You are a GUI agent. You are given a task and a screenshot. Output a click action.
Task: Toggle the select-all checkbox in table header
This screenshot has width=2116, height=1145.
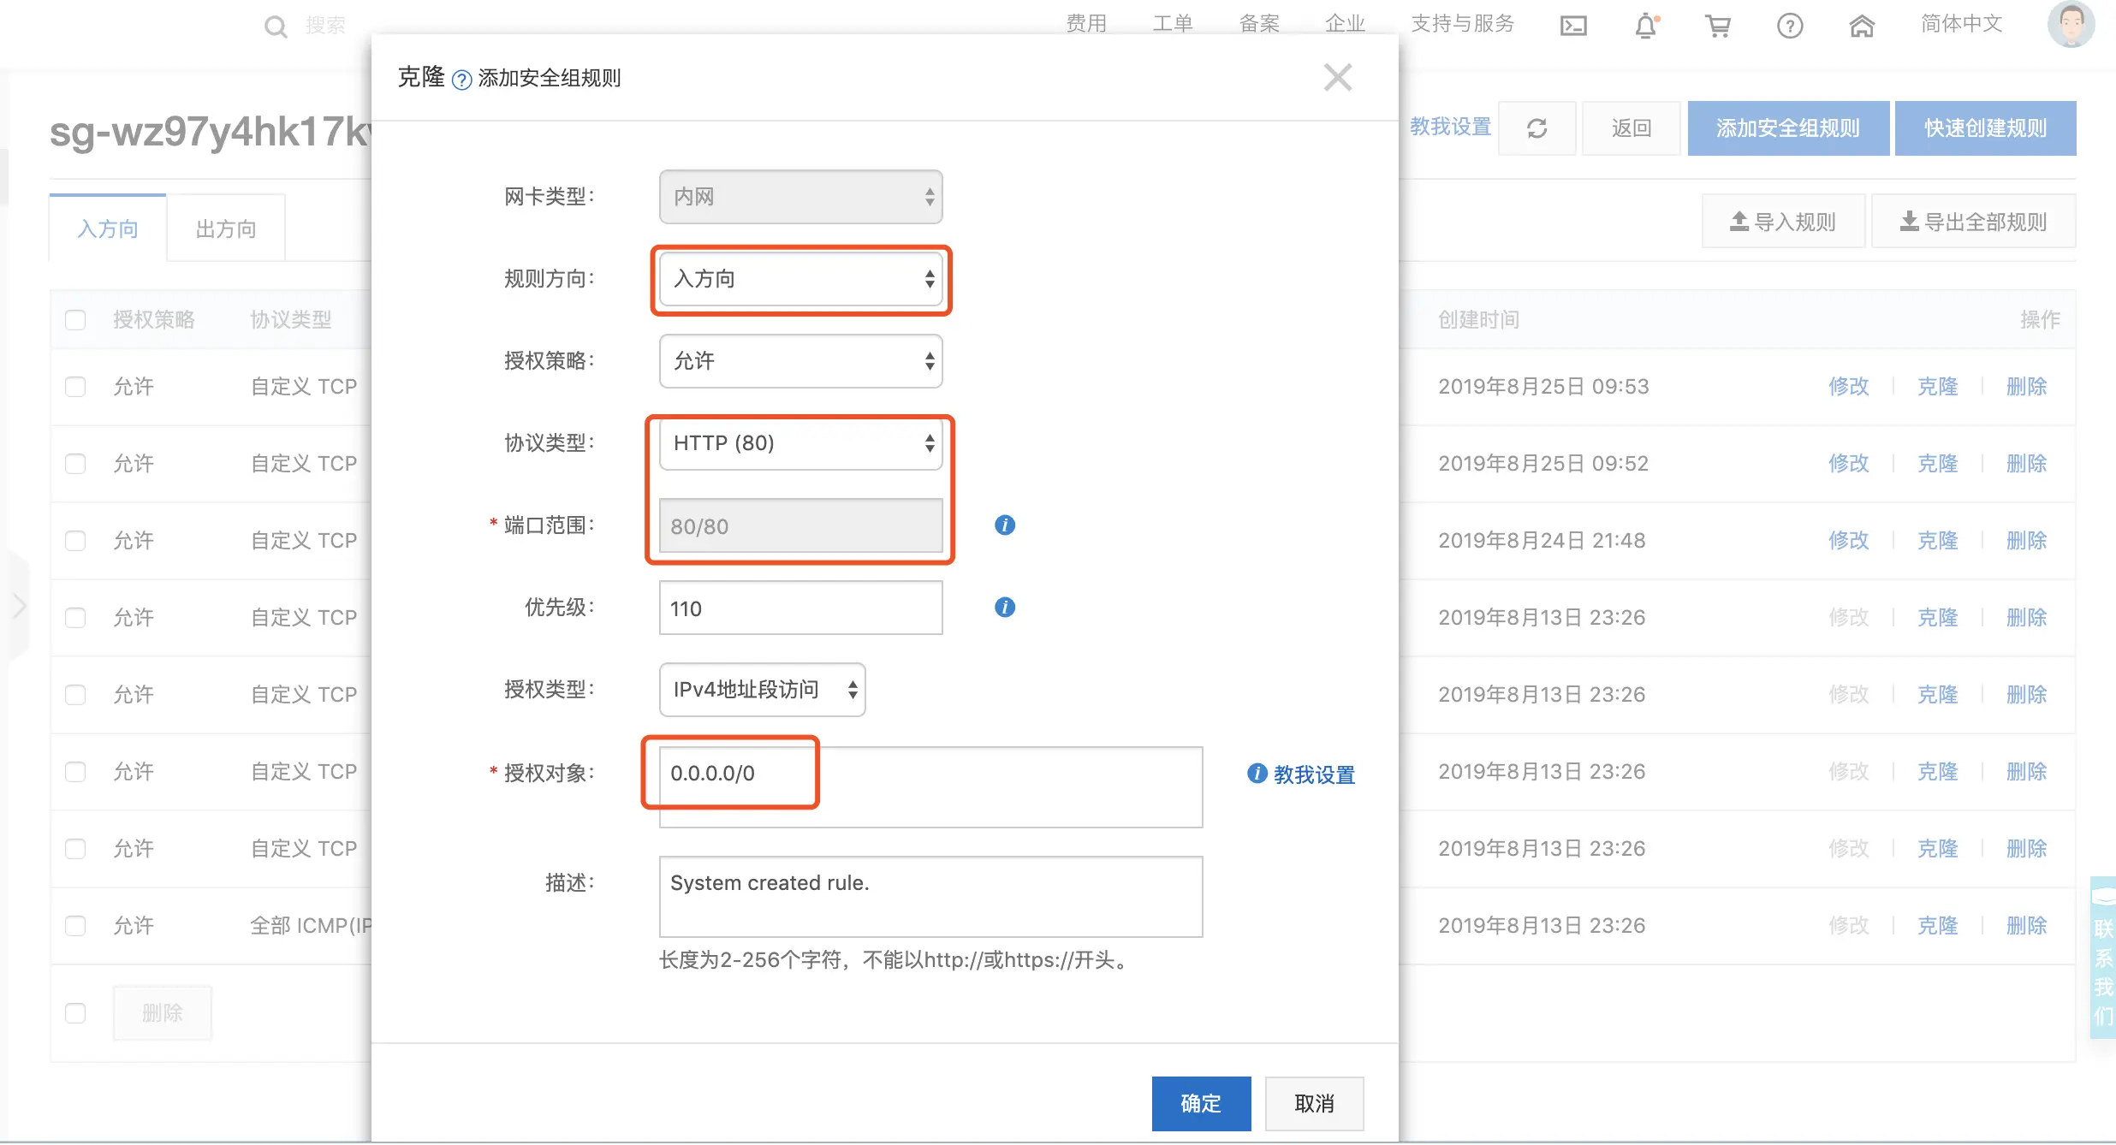(x=75, y=320)
